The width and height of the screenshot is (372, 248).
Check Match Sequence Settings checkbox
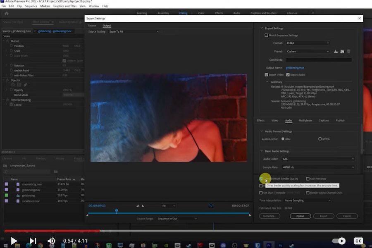tap(266, 35)
